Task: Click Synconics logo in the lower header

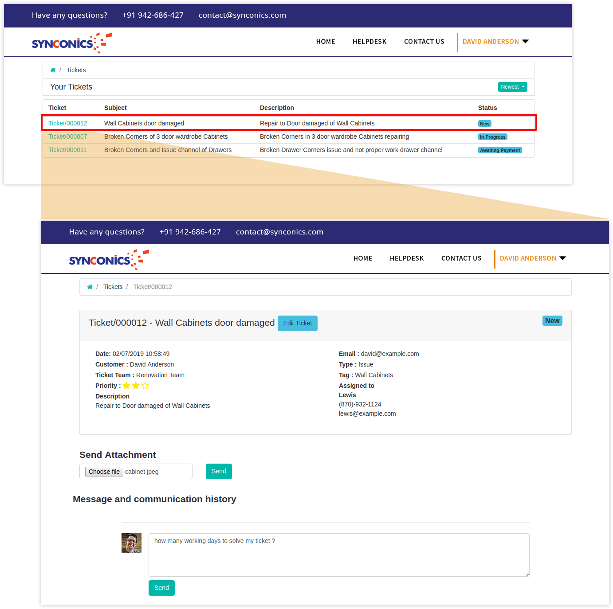Action: [109, 260]
